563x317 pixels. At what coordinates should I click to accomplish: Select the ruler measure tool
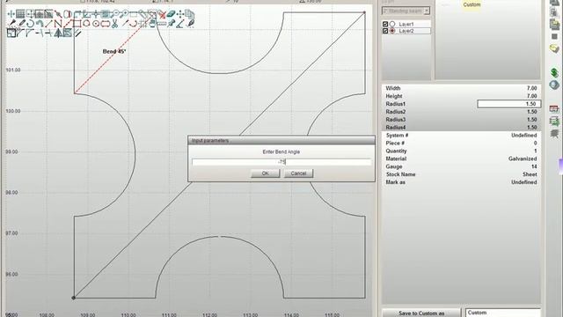click(162, 24)
